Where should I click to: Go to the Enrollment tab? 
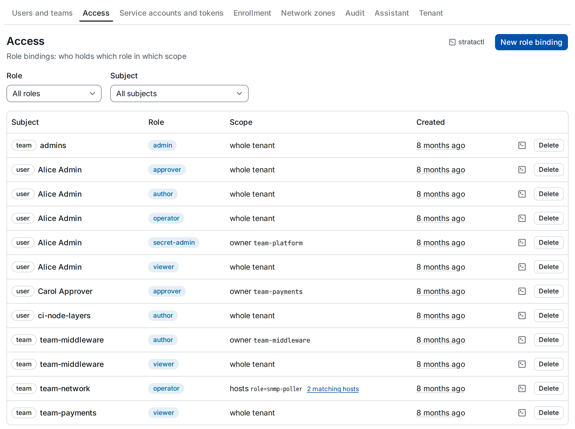252,13
